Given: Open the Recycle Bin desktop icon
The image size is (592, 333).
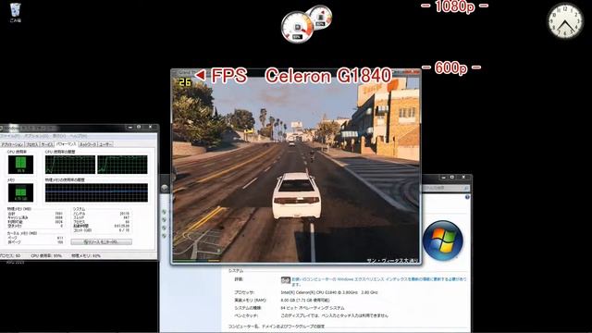Looking at the screenshot, I should [15, 12].
